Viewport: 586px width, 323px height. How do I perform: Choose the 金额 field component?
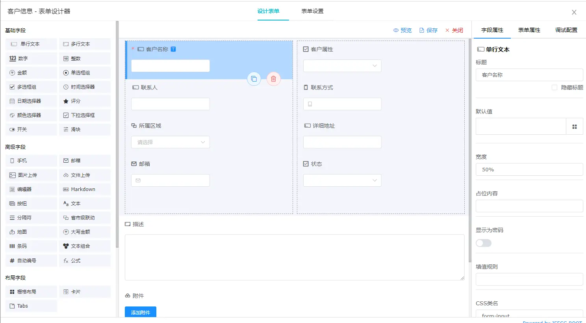coord(32,72)
